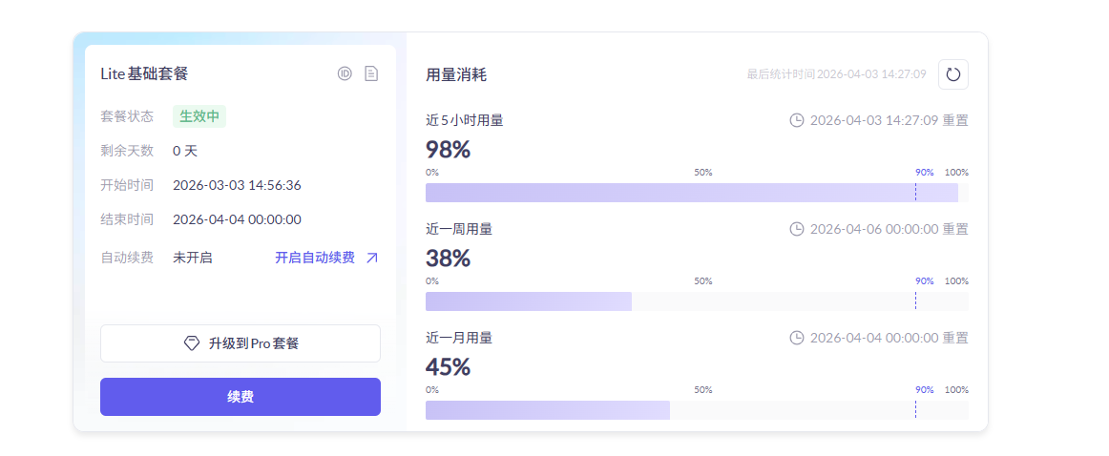
Task: Click the clock icon for 近一月用量 reset
Action: (x=797, y=338)
